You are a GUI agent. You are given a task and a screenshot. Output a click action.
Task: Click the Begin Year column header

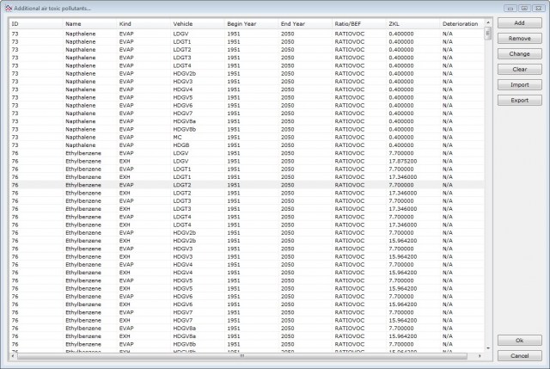click(x=239, y=24)
